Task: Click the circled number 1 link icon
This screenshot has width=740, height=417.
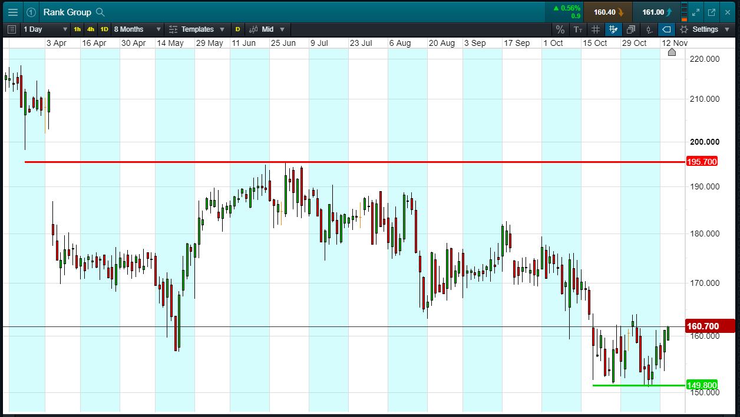Action: [31, 12]
